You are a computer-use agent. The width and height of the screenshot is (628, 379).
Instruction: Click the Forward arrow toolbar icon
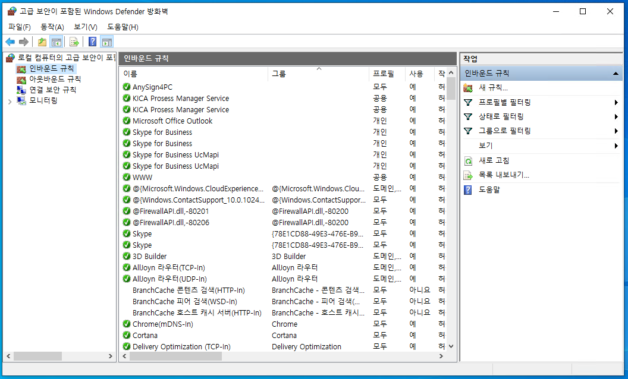point(24,42)
